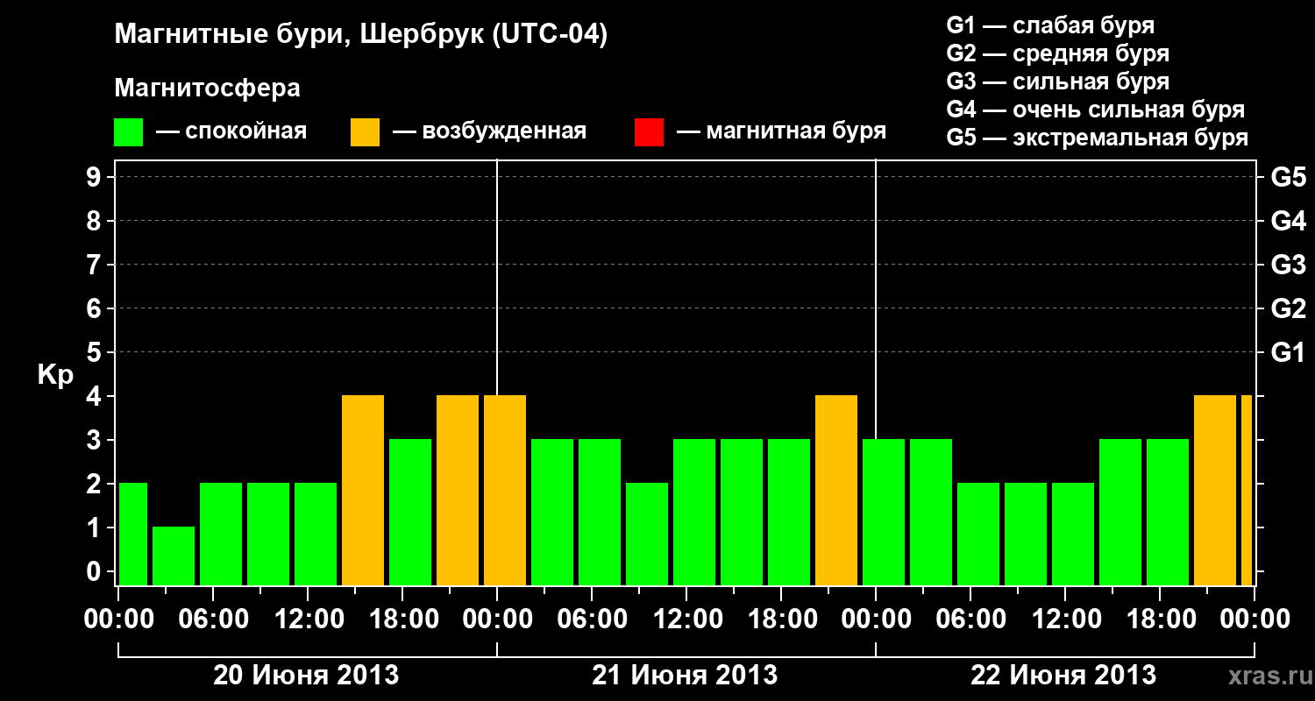
Task: Click green bar starting 00:00 on 22 June
Action: [884, 512]
